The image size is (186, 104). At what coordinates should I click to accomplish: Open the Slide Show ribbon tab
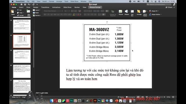pos(67,7)
